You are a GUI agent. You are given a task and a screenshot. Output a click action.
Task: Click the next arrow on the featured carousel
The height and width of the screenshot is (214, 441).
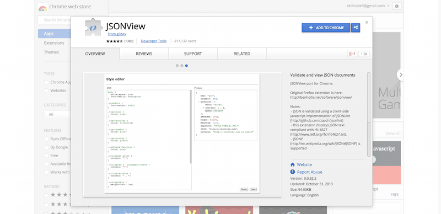pos(401,75)
